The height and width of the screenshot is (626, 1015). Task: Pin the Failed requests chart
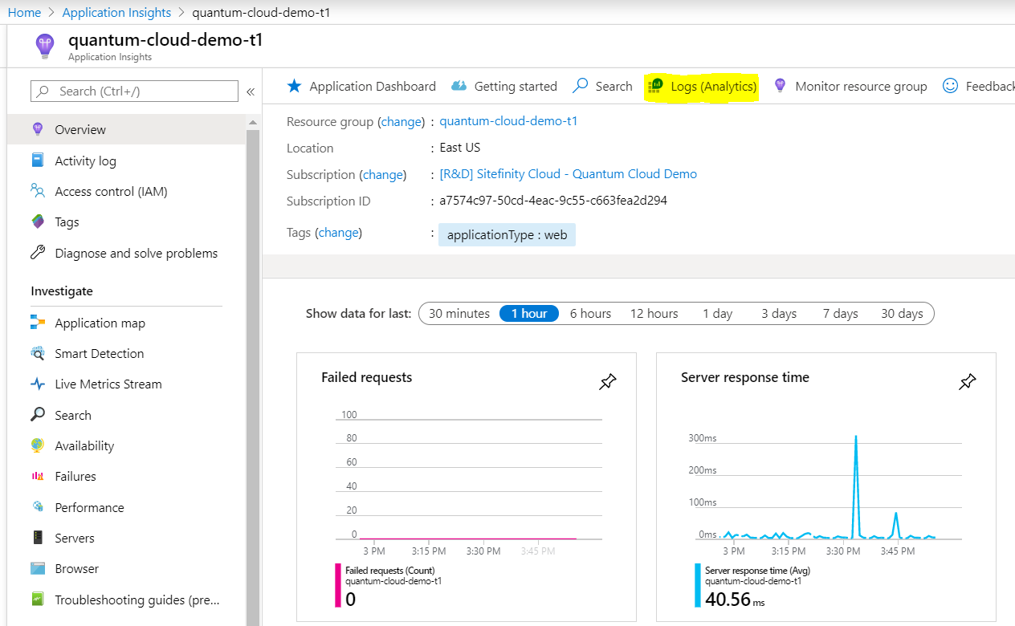pos(608,381)
